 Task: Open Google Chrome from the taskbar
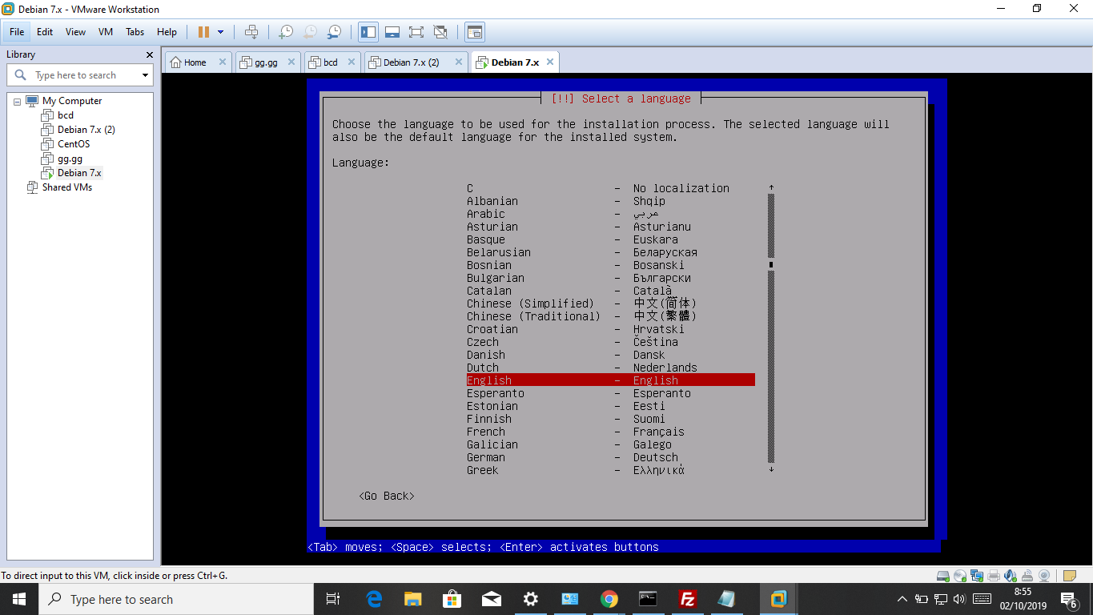coord(609,599)
